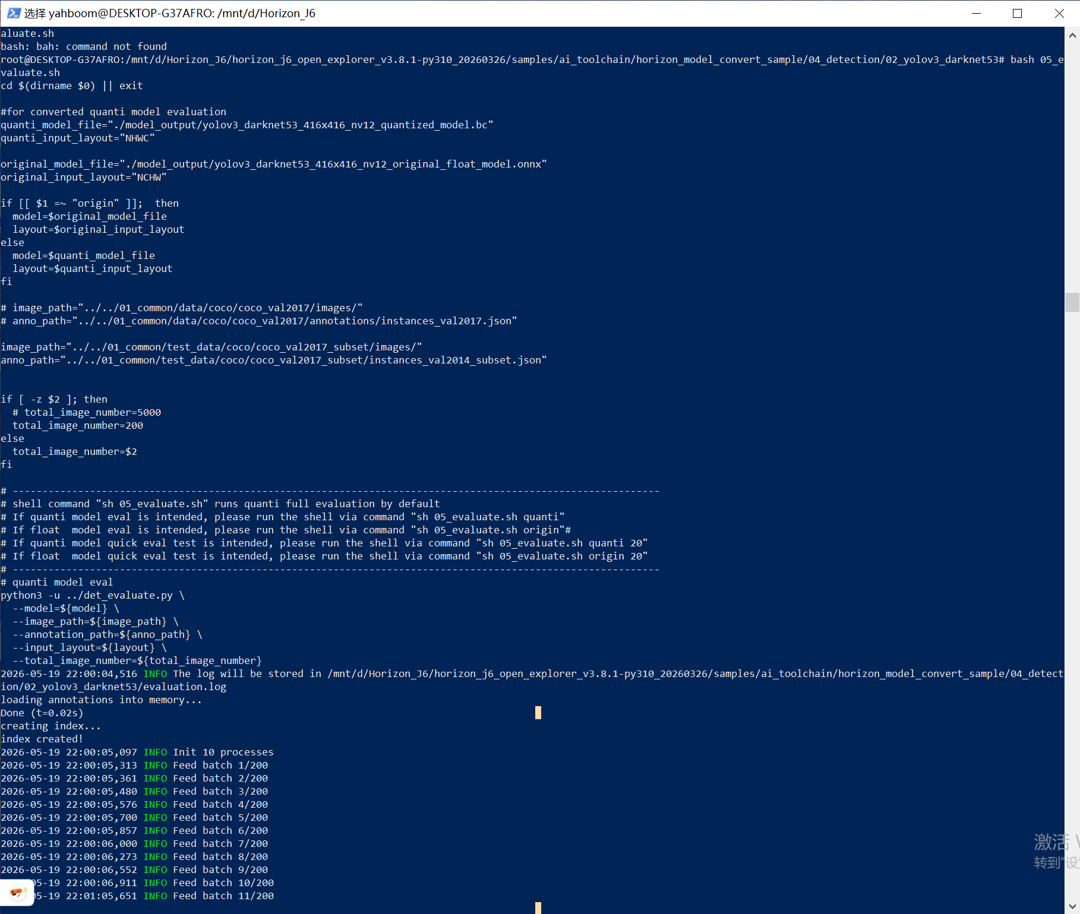This screenshot has height=914, width=1080.
Task: Click the commented '# anno_path=' instances_val2017.json line
Action: 259,321
